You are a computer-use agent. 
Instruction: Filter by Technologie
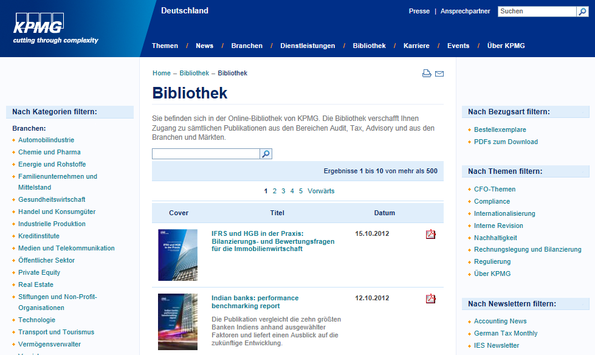tap(37, 320)
